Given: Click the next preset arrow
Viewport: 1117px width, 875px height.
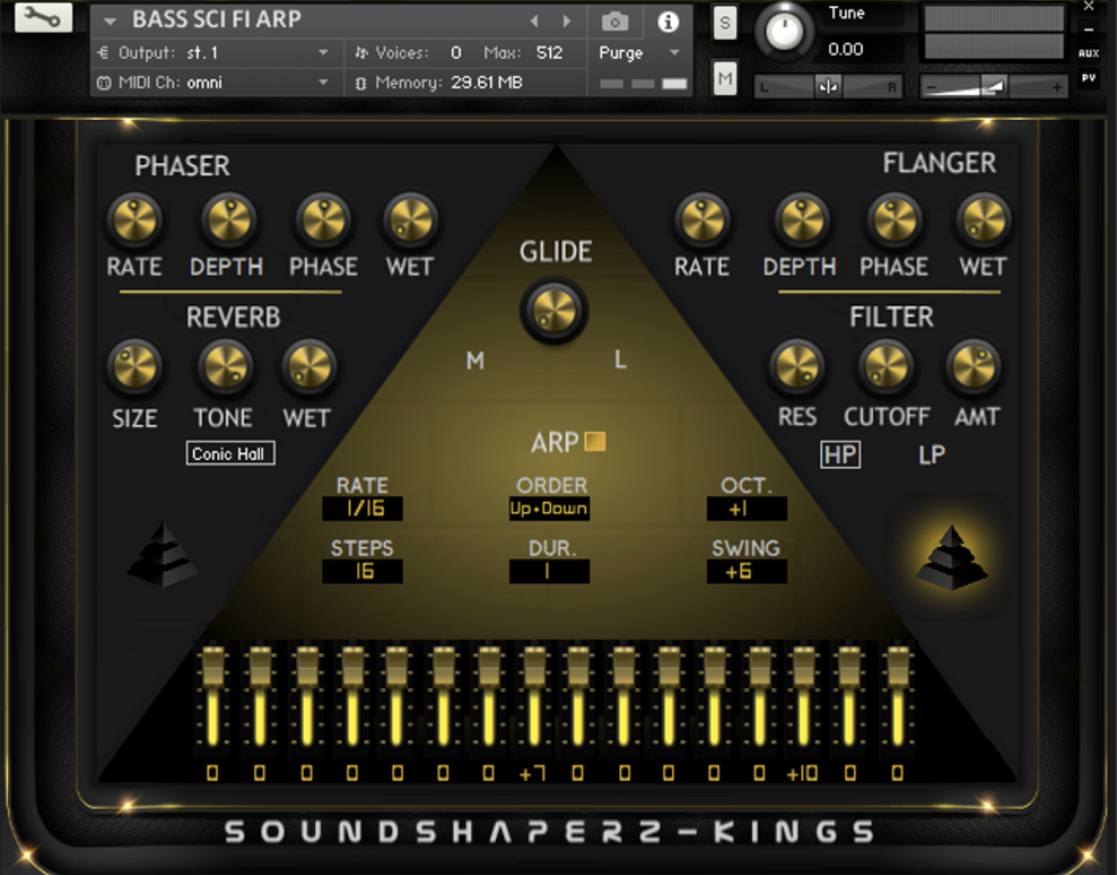Looking at the screenshot, I should (567, 19).
